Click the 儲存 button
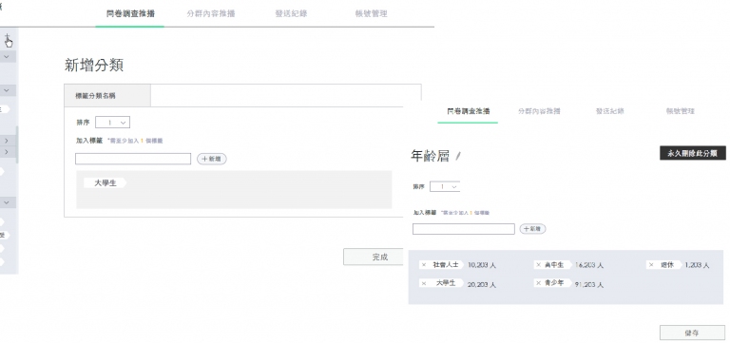 point(692,333)
